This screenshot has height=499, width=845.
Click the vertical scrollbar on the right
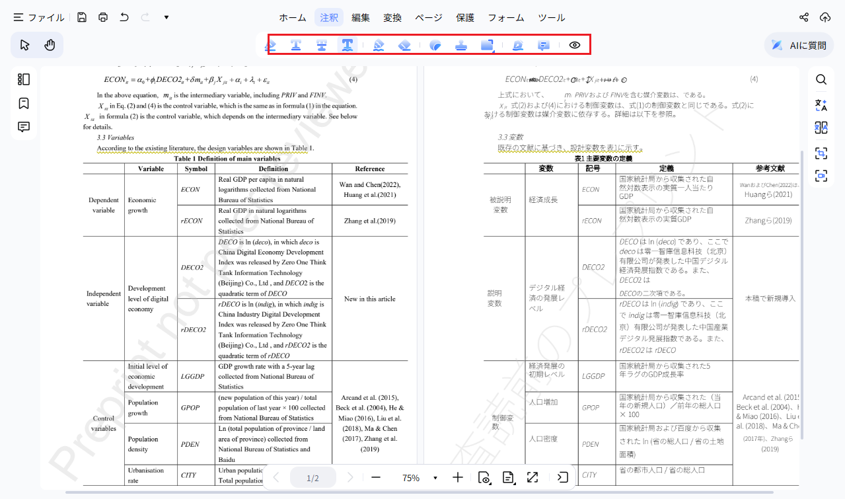pyautogui.click(x=803, y=294)
